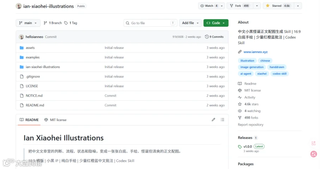Select the illustration topic tag
The width and height of the screenshot is (320, 169).
click(x=247, y=61)
